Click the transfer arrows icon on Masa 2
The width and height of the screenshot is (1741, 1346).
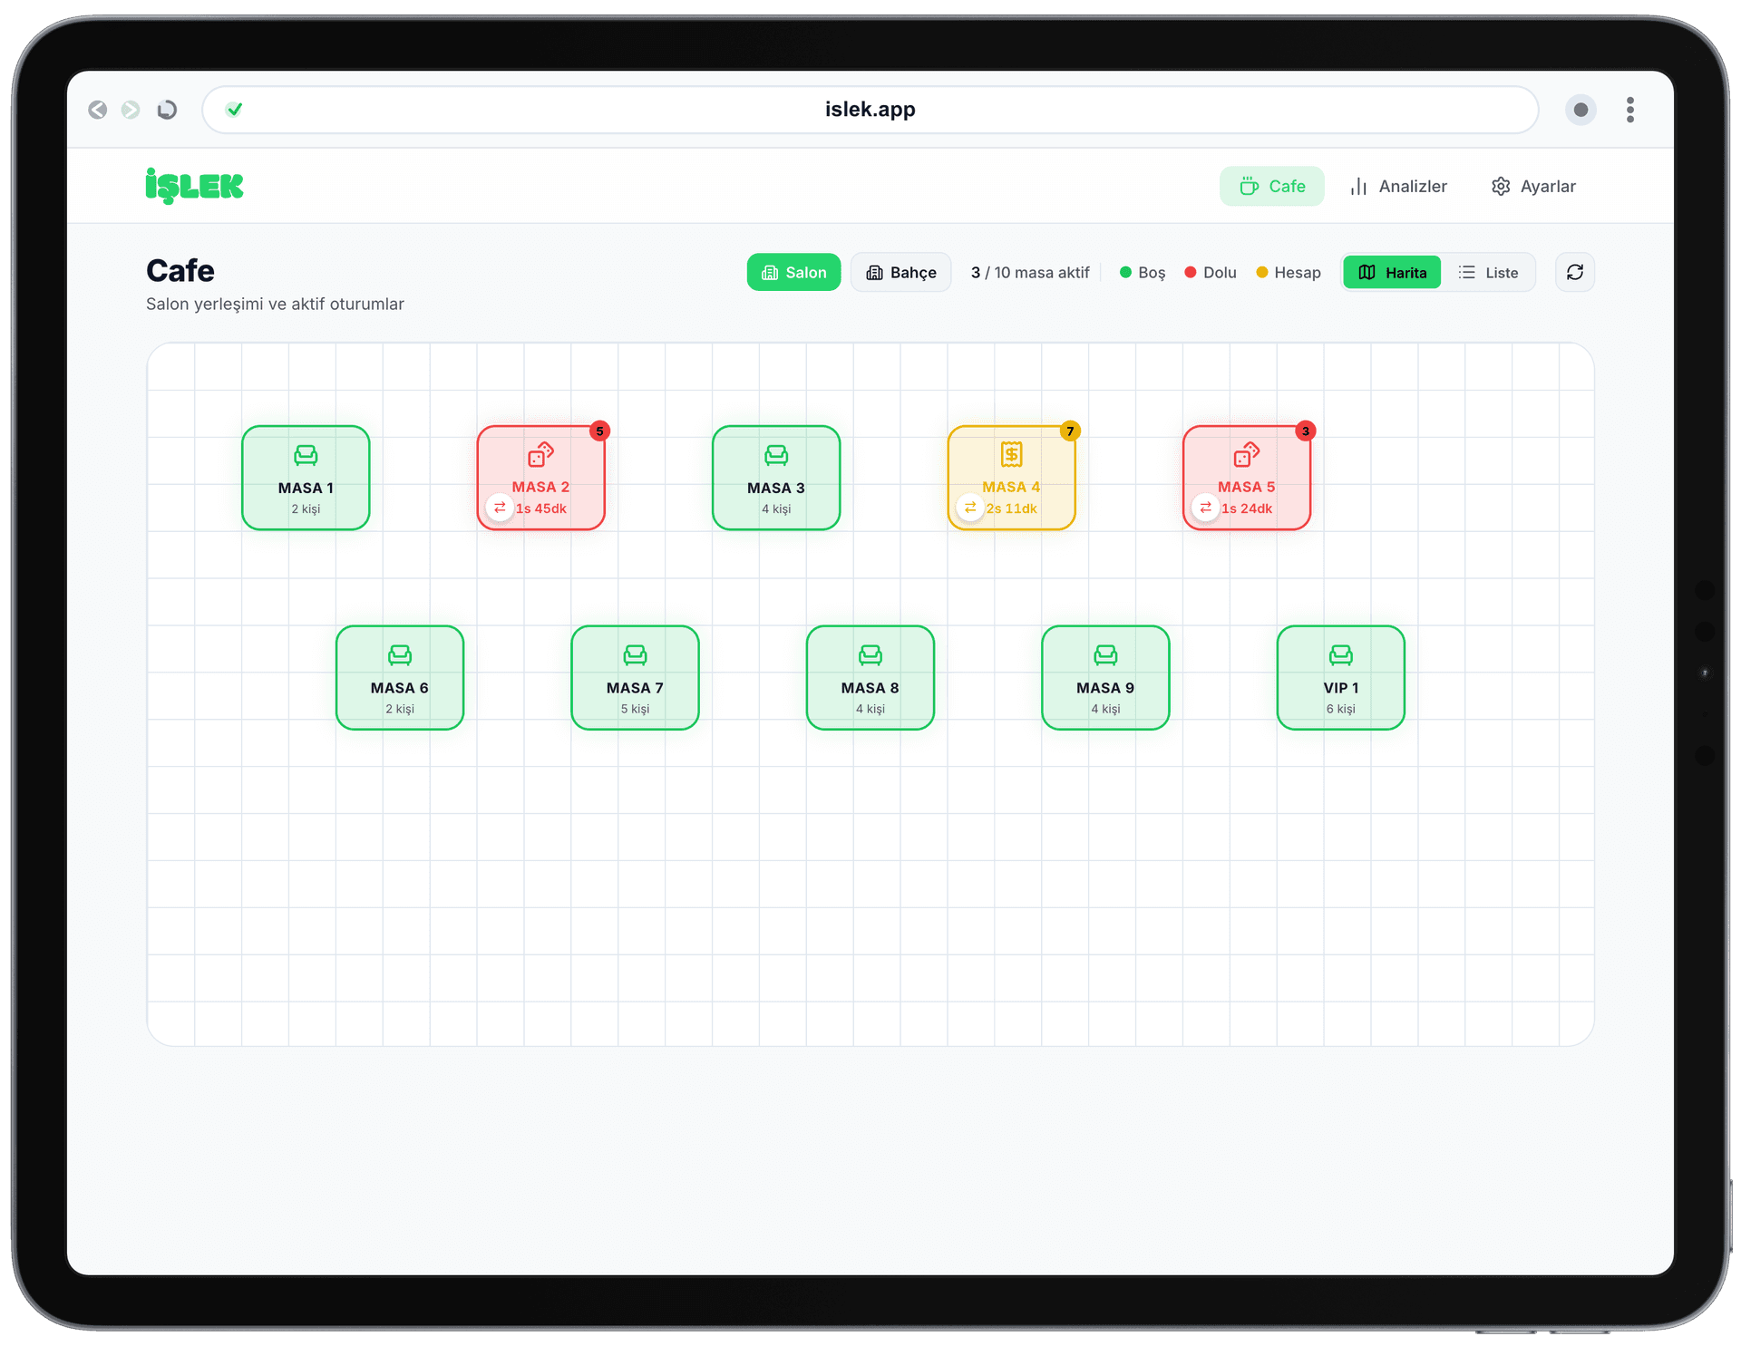click(500, 508)
